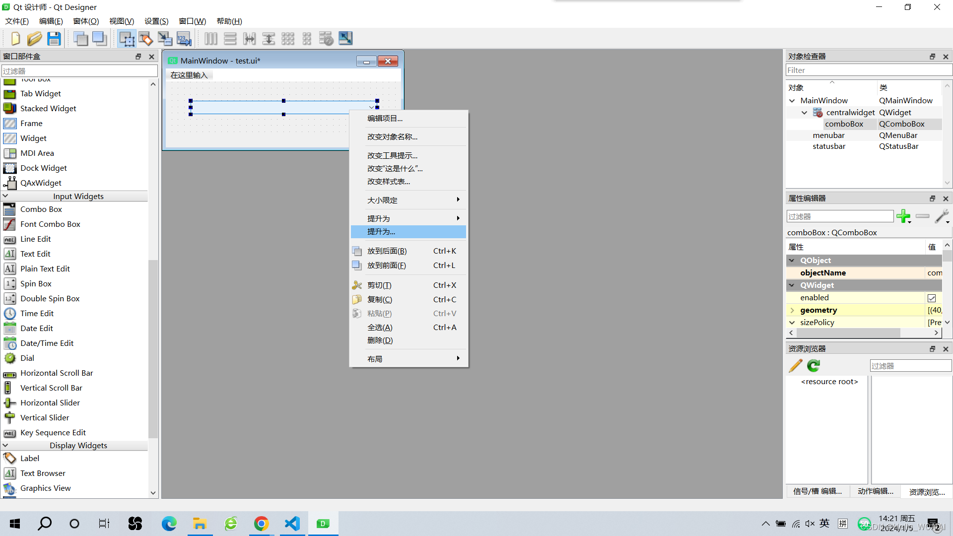
Task: Toggle the enabled checkbox for comboBox
Action: click(x=931, y=297)
